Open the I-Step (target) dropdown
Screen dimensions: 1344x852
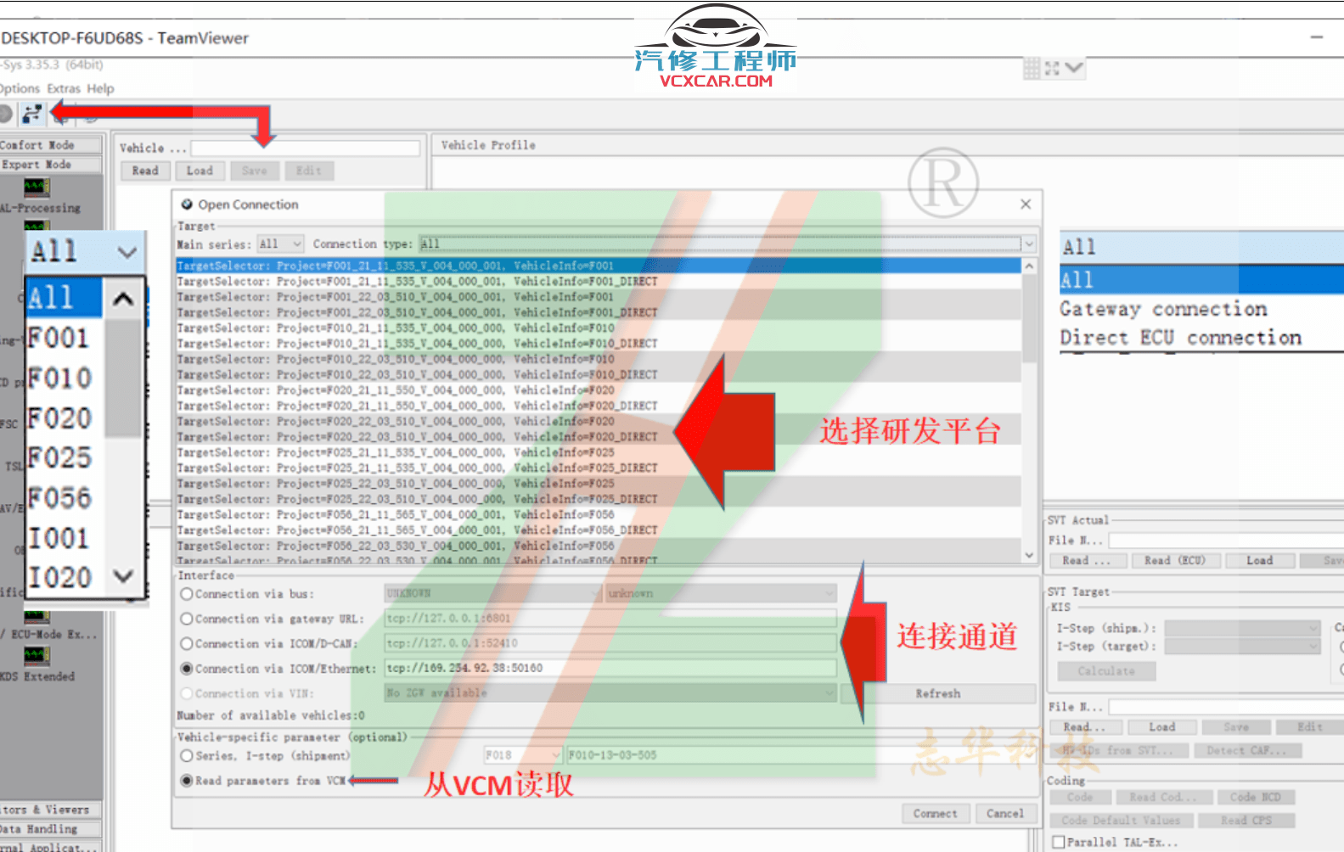(1242, 647)
